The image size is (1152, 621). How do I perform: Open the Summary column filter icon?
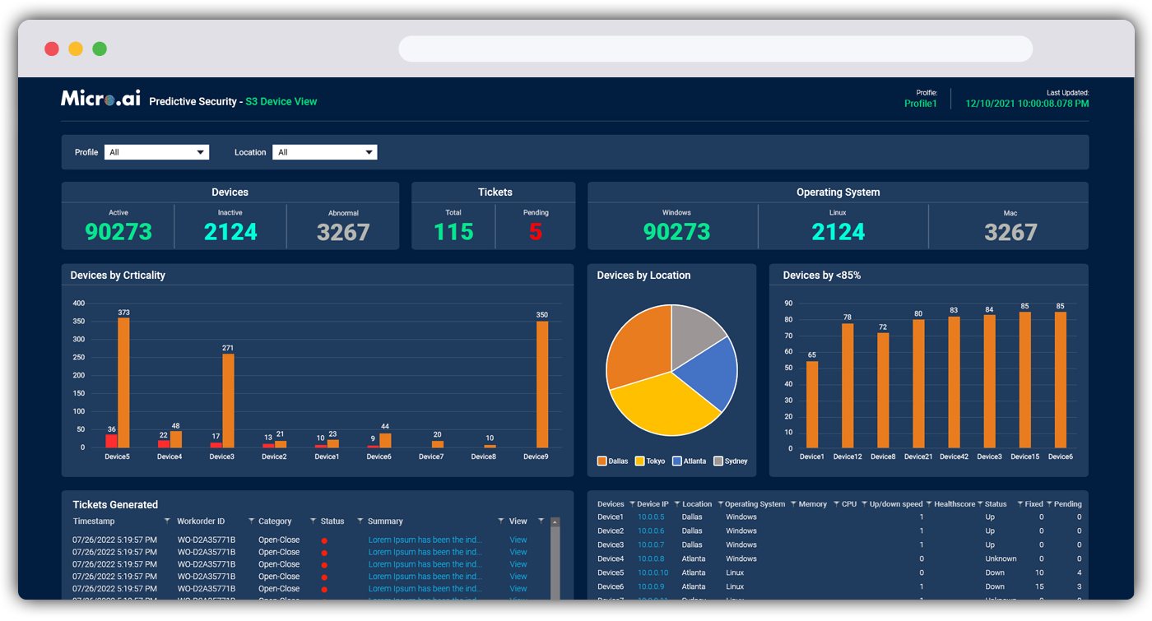coord(500,521)
